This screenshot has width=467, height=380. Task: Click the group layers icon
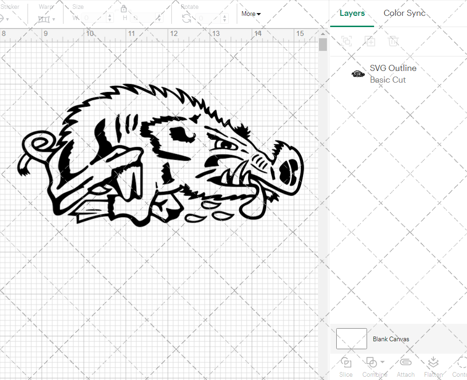pyautogui.click(x=347, y=41)
